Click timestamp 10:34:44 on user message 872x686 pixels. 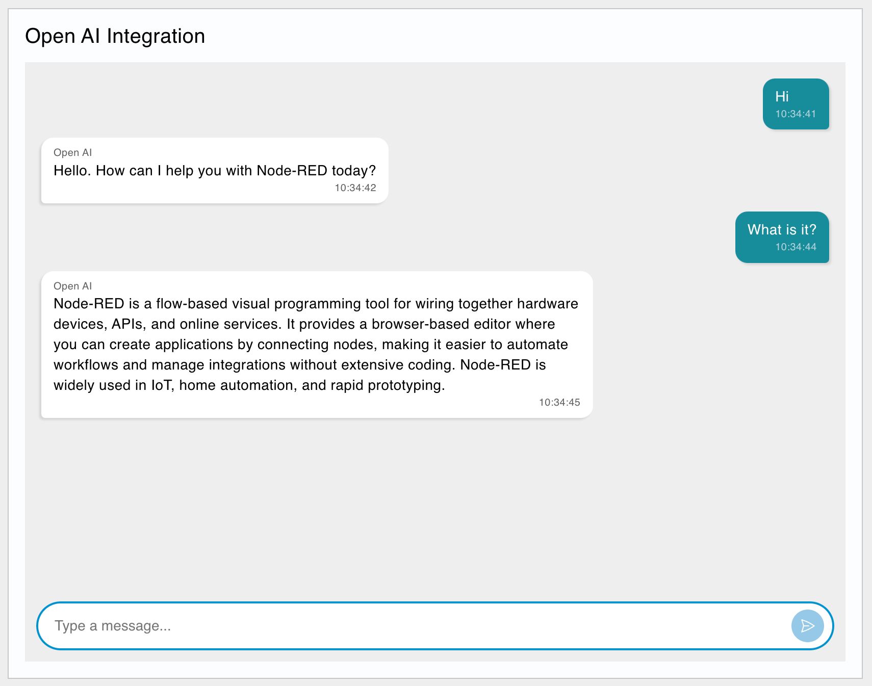(x=796, y=247)
